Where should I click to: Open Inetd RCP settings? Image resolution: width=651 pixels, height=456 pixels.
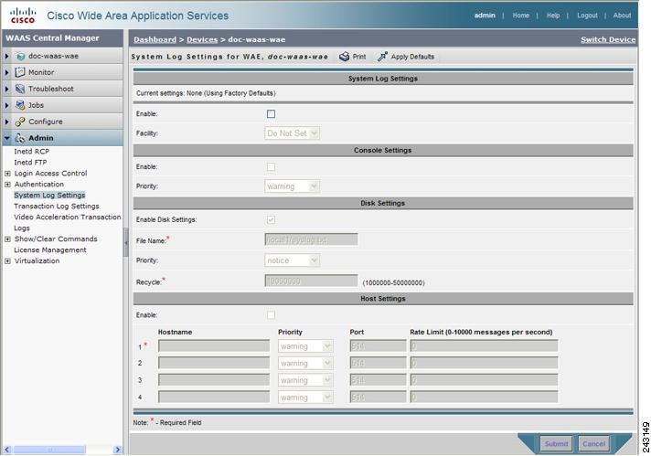point(32,152)
